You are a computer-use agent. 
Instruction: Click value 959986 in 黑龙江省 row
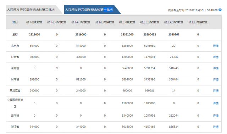coord(150,91)
